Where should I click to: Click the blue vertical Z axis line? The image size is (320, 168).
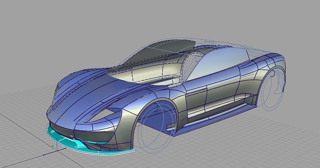pos(57,145)
